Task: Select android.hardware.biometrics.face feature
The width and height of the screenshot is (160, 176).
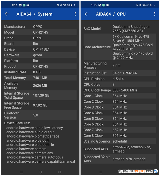Action: pyautogui.click(x=33, y=136)
